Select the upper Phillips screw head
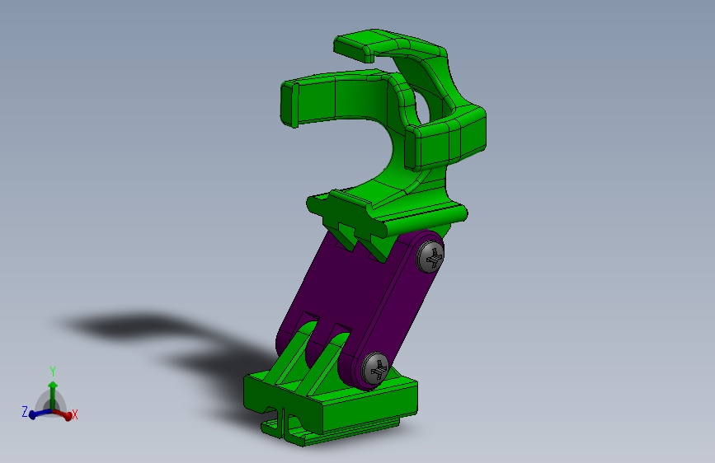Viewport: 715px width, 463px height. tap(430, 258)
